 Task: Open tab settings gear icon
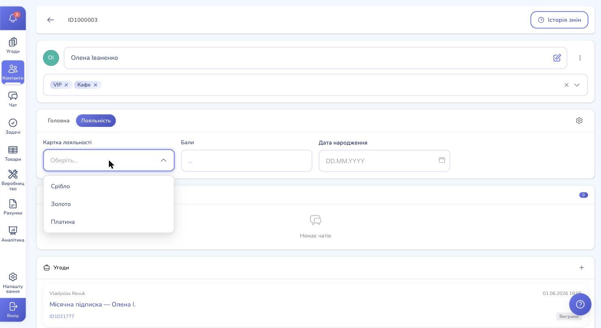coord(579,121)
